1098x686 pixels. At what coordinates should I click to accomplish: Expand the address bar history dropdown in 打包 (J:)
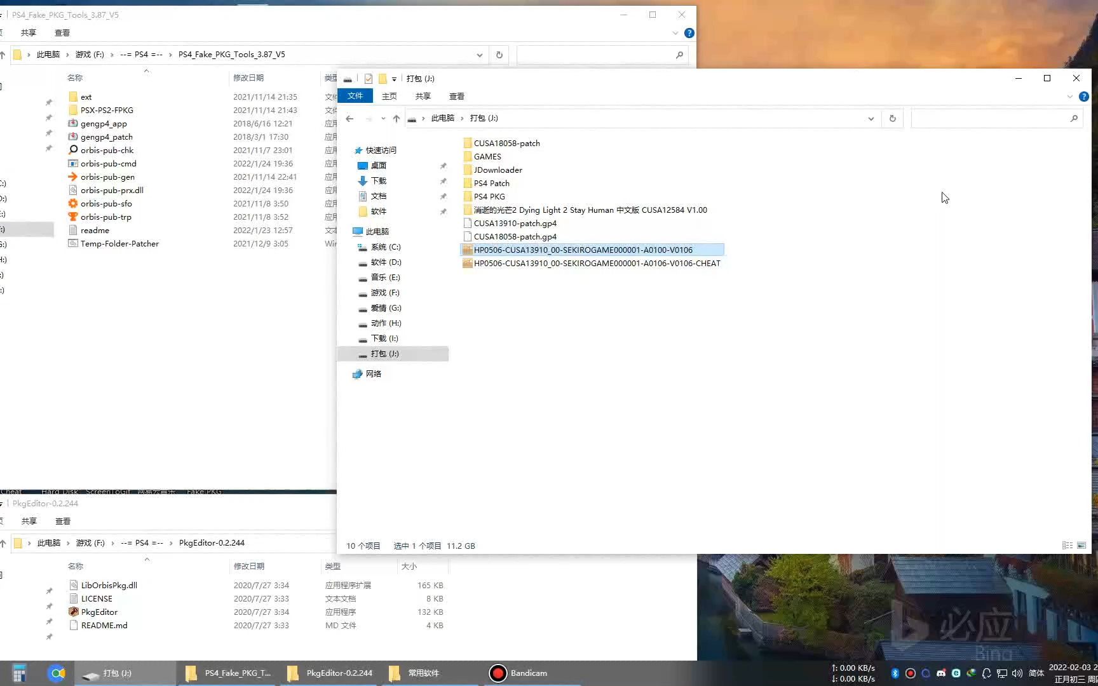click(871, 118)
